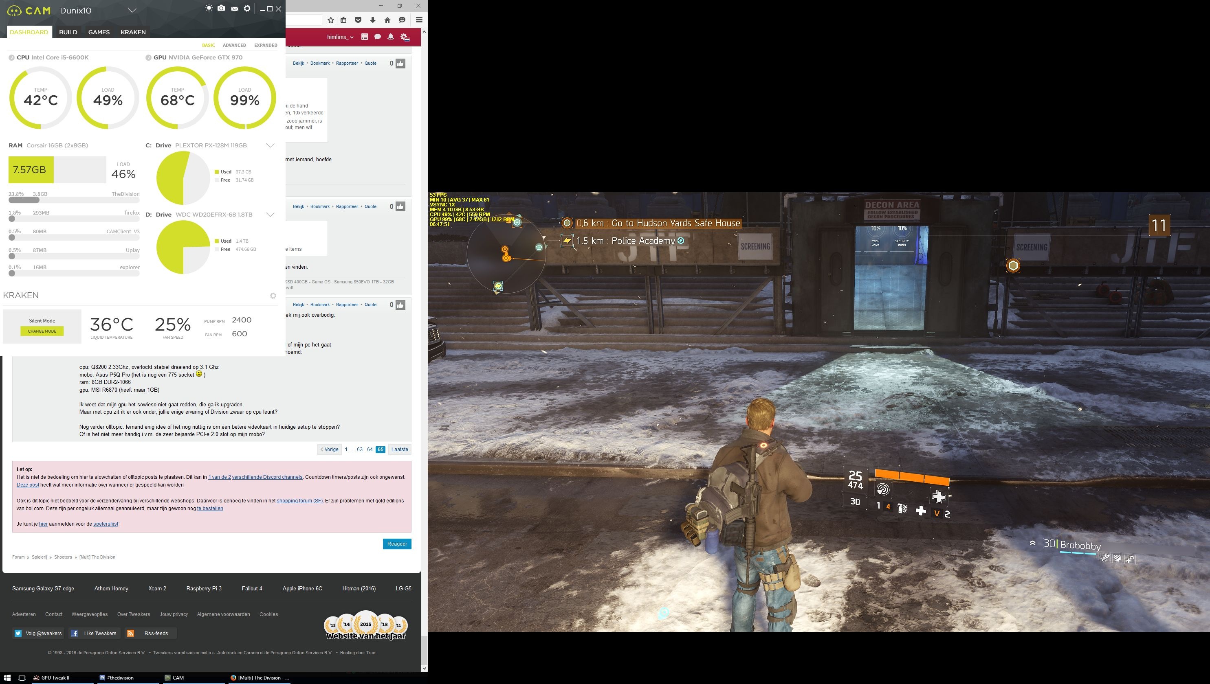Switch to the GAMES tab
Screen dimensions: 1210x684
click(99, 32)
